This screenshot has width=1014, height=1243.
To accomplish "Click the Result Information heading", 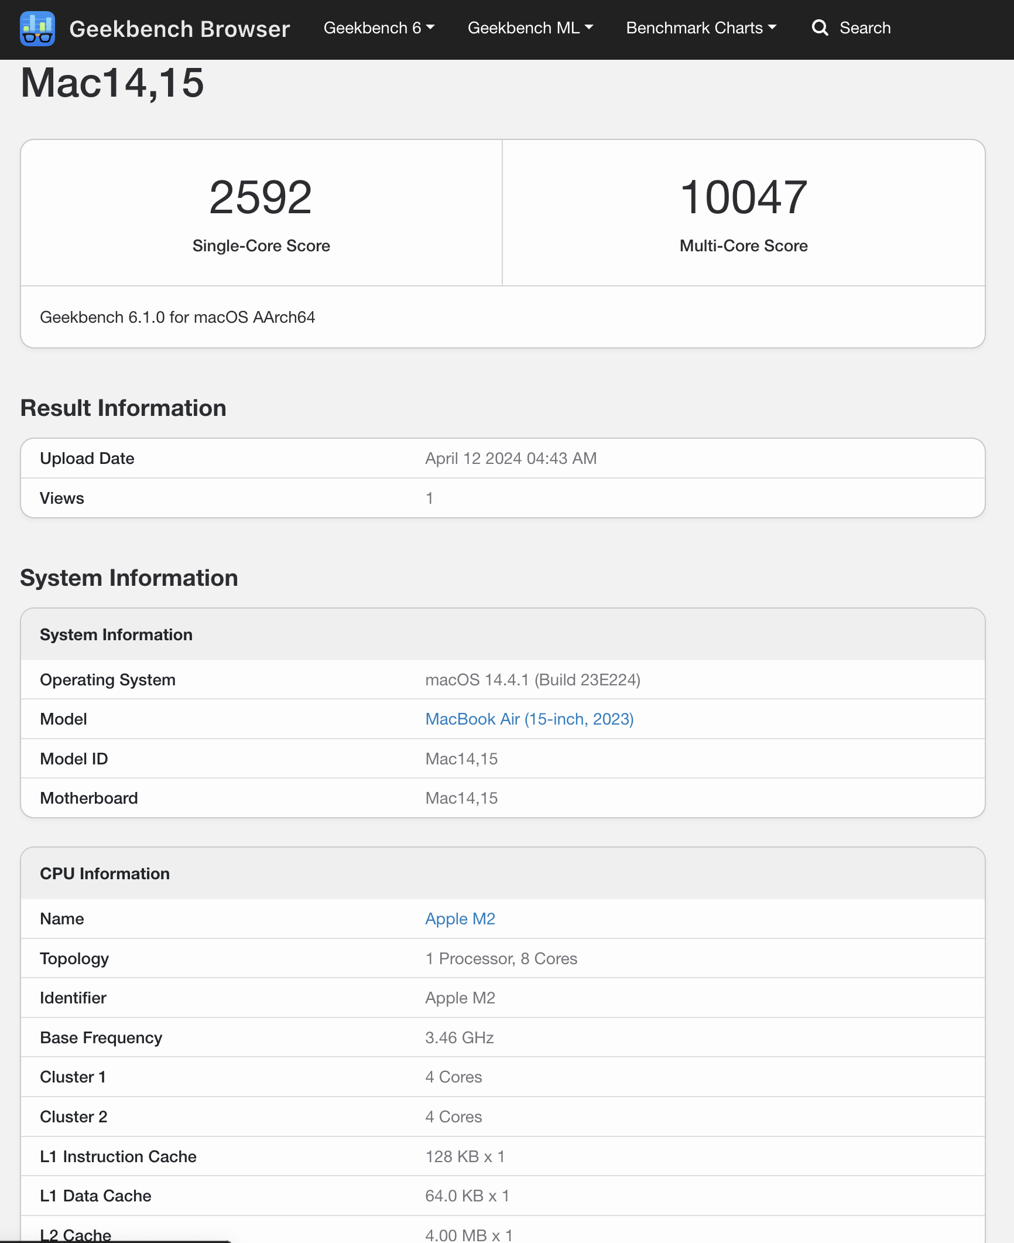I will point(123,408).
